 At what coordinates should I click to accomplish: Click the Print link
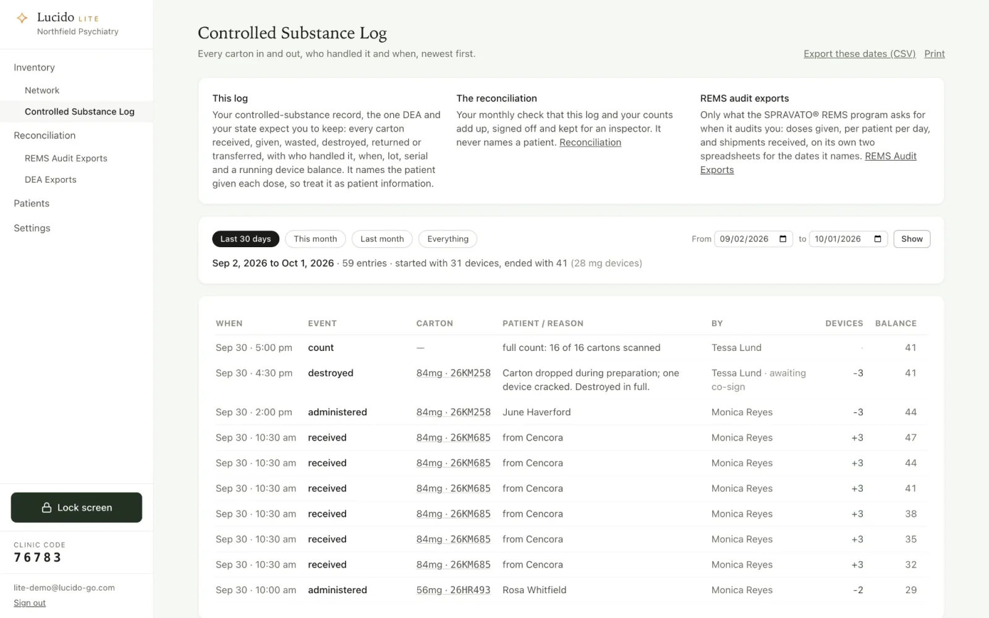point(934,54)
